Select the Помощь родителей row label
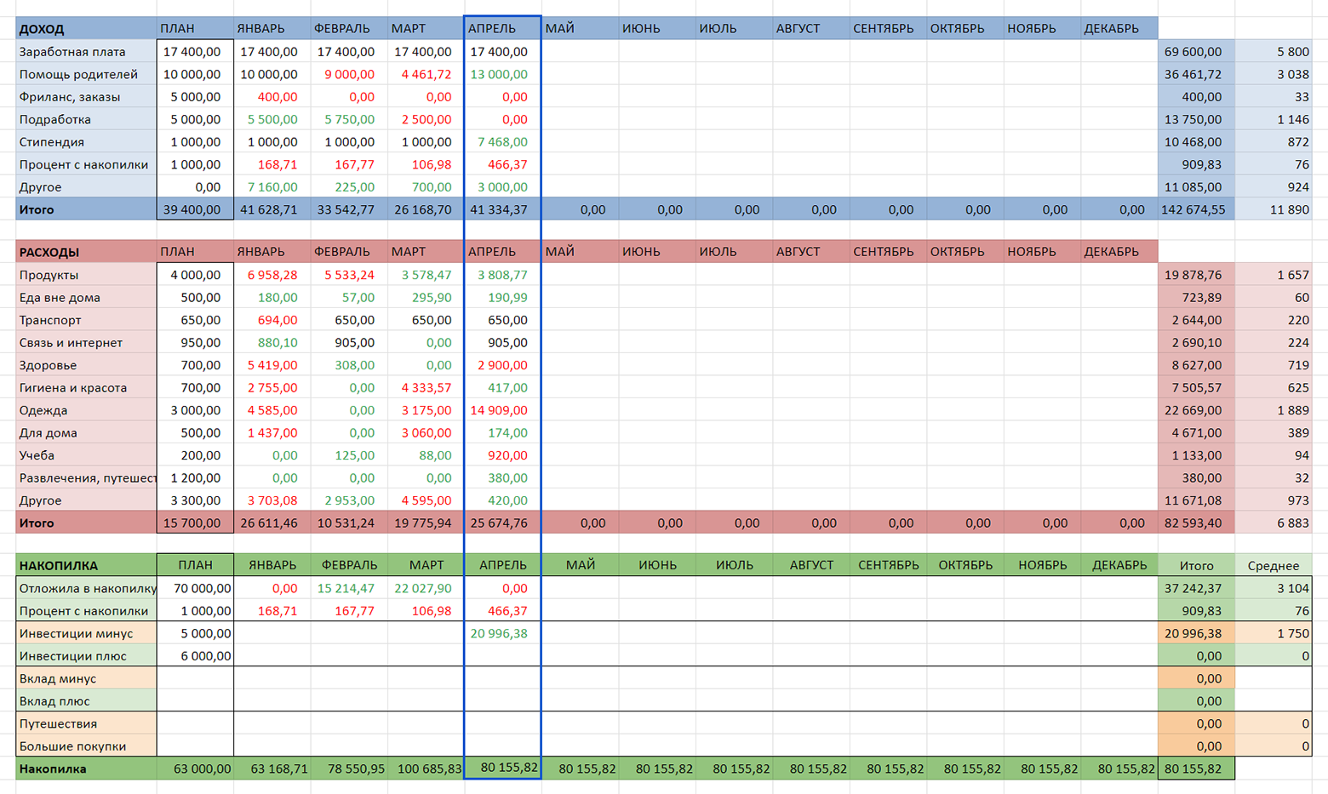The height and width of the screenshot is (794, 1328). [86, 74]
